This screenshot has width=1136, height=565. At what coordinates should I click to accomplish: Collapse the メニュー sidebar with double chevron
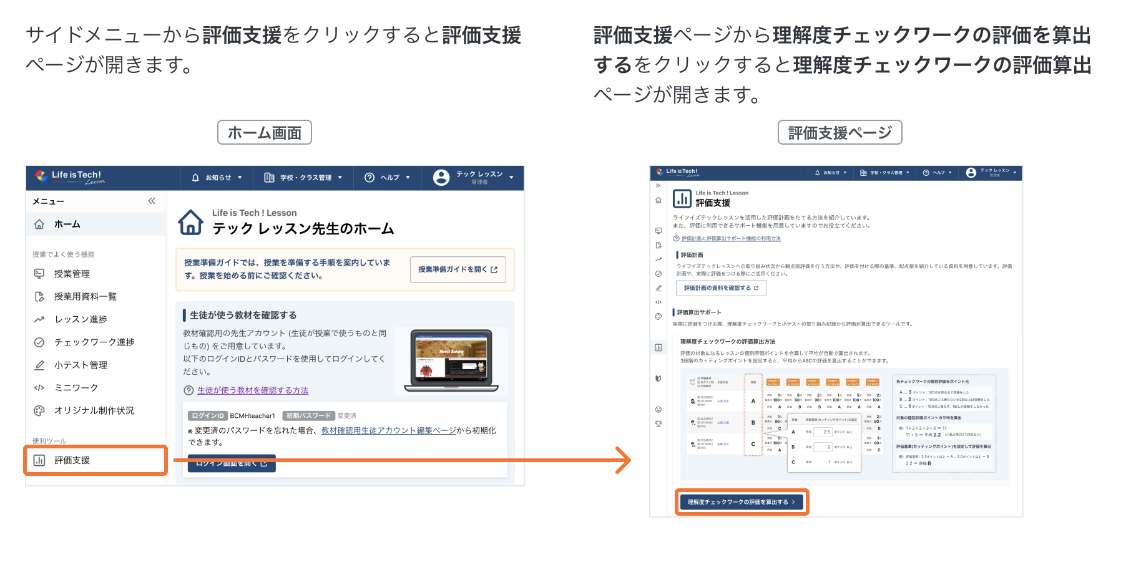pyautogui.click(x=152, y=201)
